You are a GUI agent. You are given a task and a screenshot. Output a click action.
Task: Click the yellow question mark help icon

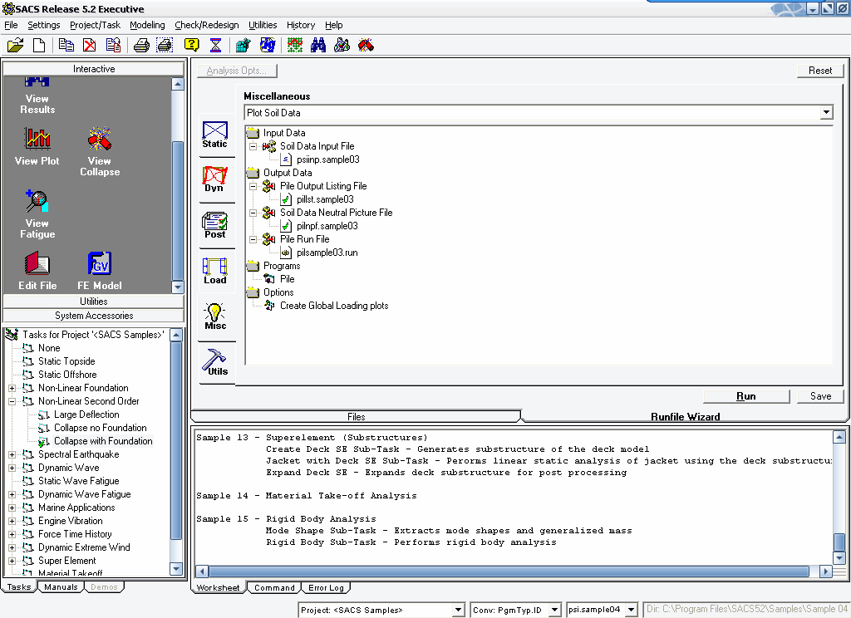[192, 45]
